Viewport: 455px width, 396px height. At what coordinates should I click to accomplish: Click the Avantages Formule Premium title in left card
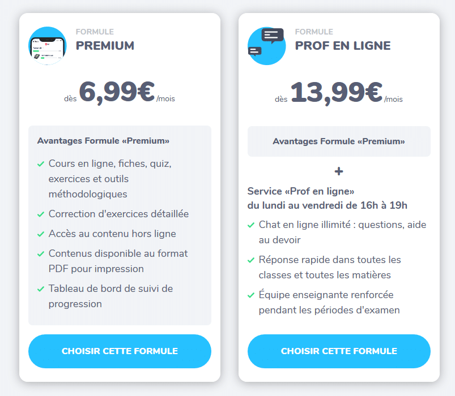[x=103, y=141]
